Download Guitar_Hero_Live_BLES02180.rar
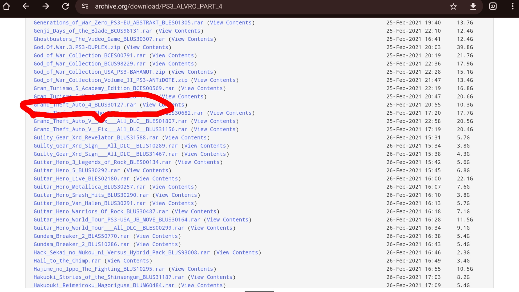519x292 pixels. coord(81,179)
